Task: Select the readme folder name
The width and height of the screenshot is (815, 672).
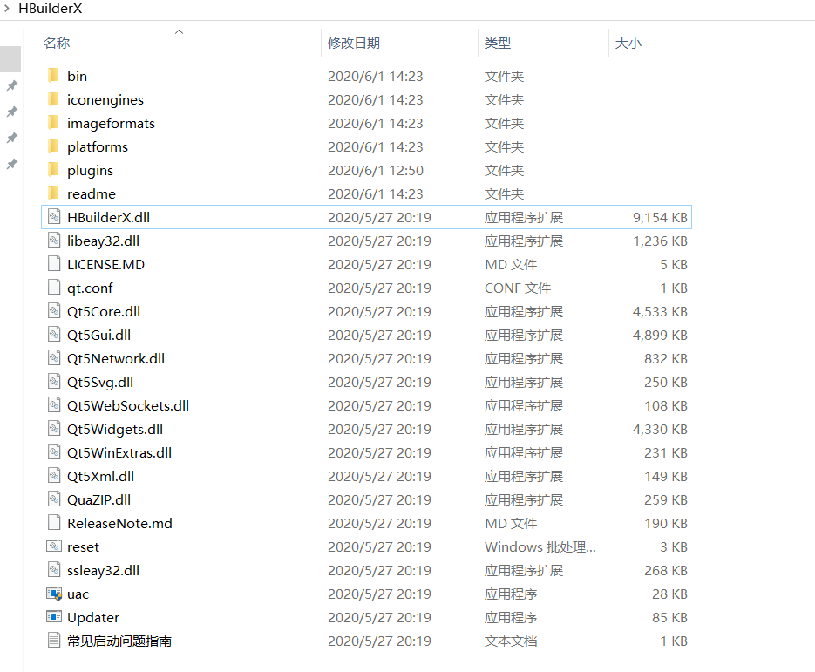Action: click(92, 193)
